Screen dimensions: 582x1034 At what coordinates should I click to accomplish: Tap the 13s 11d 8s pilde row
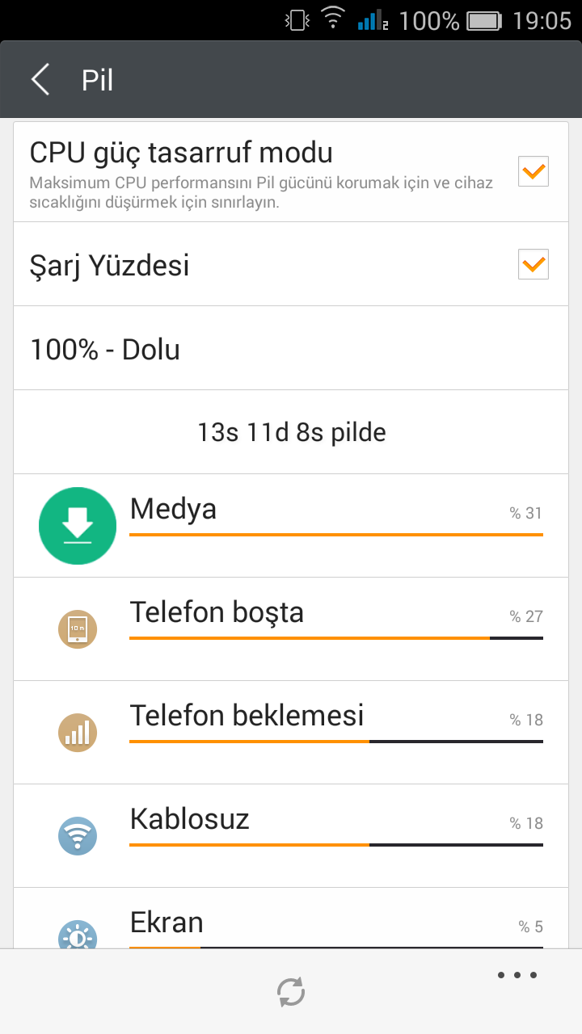(x=291, y=432)
